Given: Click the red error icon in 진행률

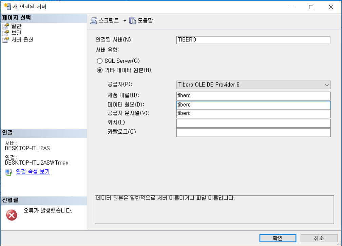Looking at the screenshot, I should [12, 215].
